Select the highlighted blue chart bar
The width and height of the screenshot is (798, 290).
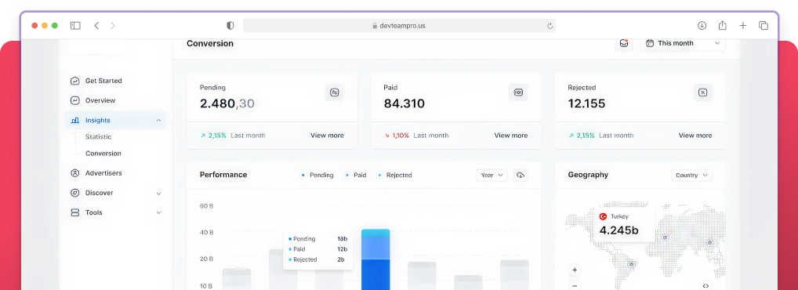click(375, 259)
